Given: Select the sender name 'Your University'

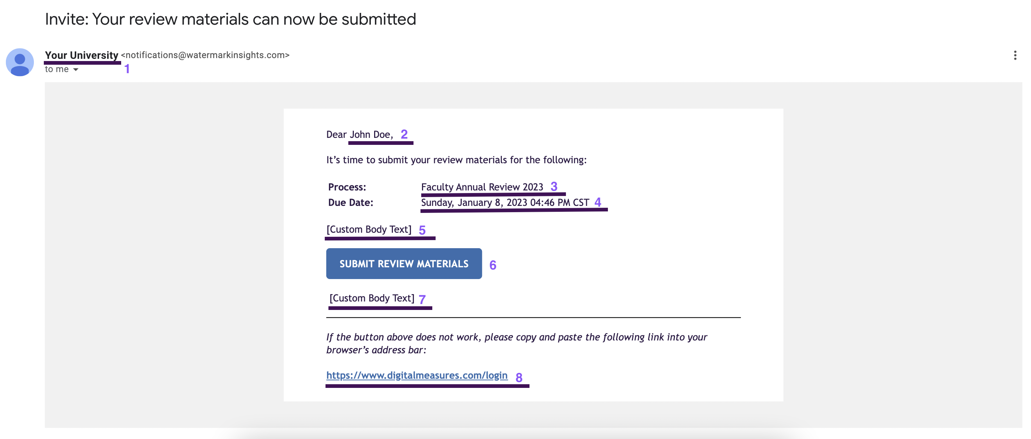Looking at the screenshot, I should click(81, 55).
